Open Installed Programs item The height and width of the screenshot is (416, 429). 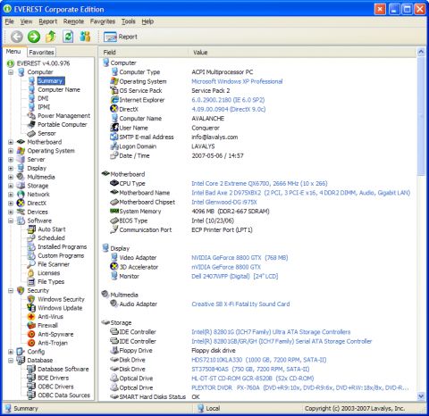point(63,246)
